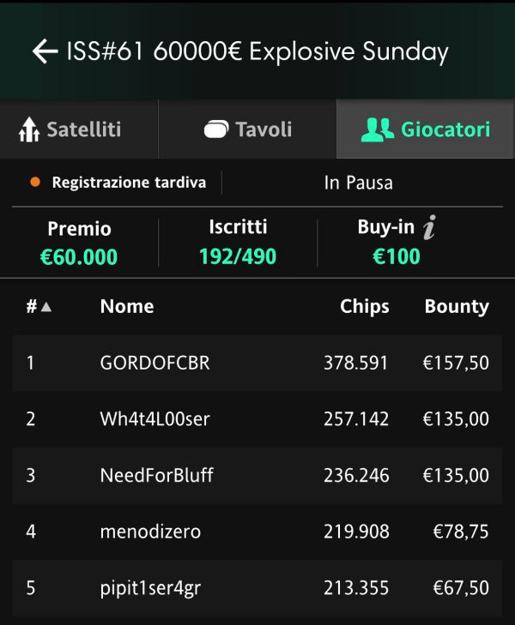This screenshot has height=625, width=515.
Task: Sort players by the Bounty column
Action: coord(457,306)
